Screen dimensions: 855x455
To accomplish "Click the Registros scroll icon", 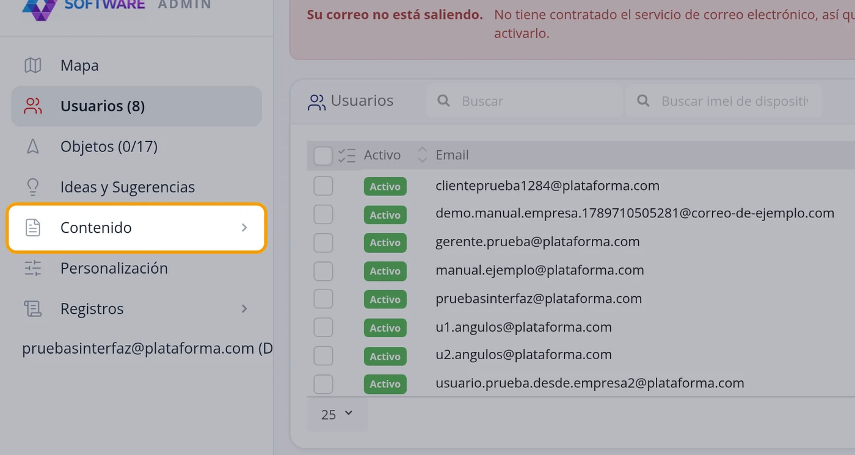I will [x=32, y=308].
